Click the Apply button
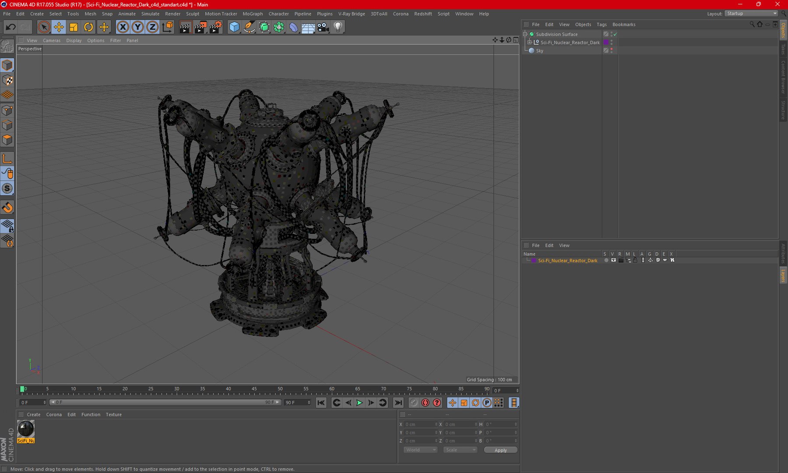This screenshot has width=788, height=473. 500,450
